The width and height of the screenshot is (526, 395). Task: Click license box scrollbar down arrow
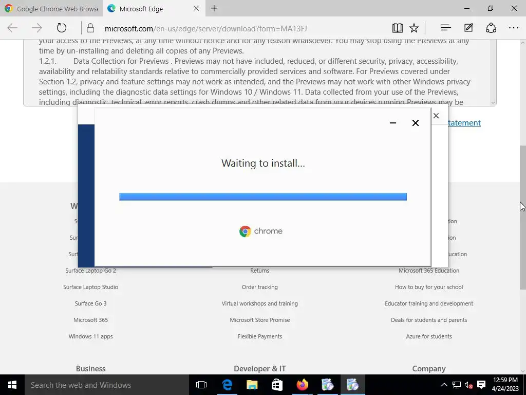(493, 103)
